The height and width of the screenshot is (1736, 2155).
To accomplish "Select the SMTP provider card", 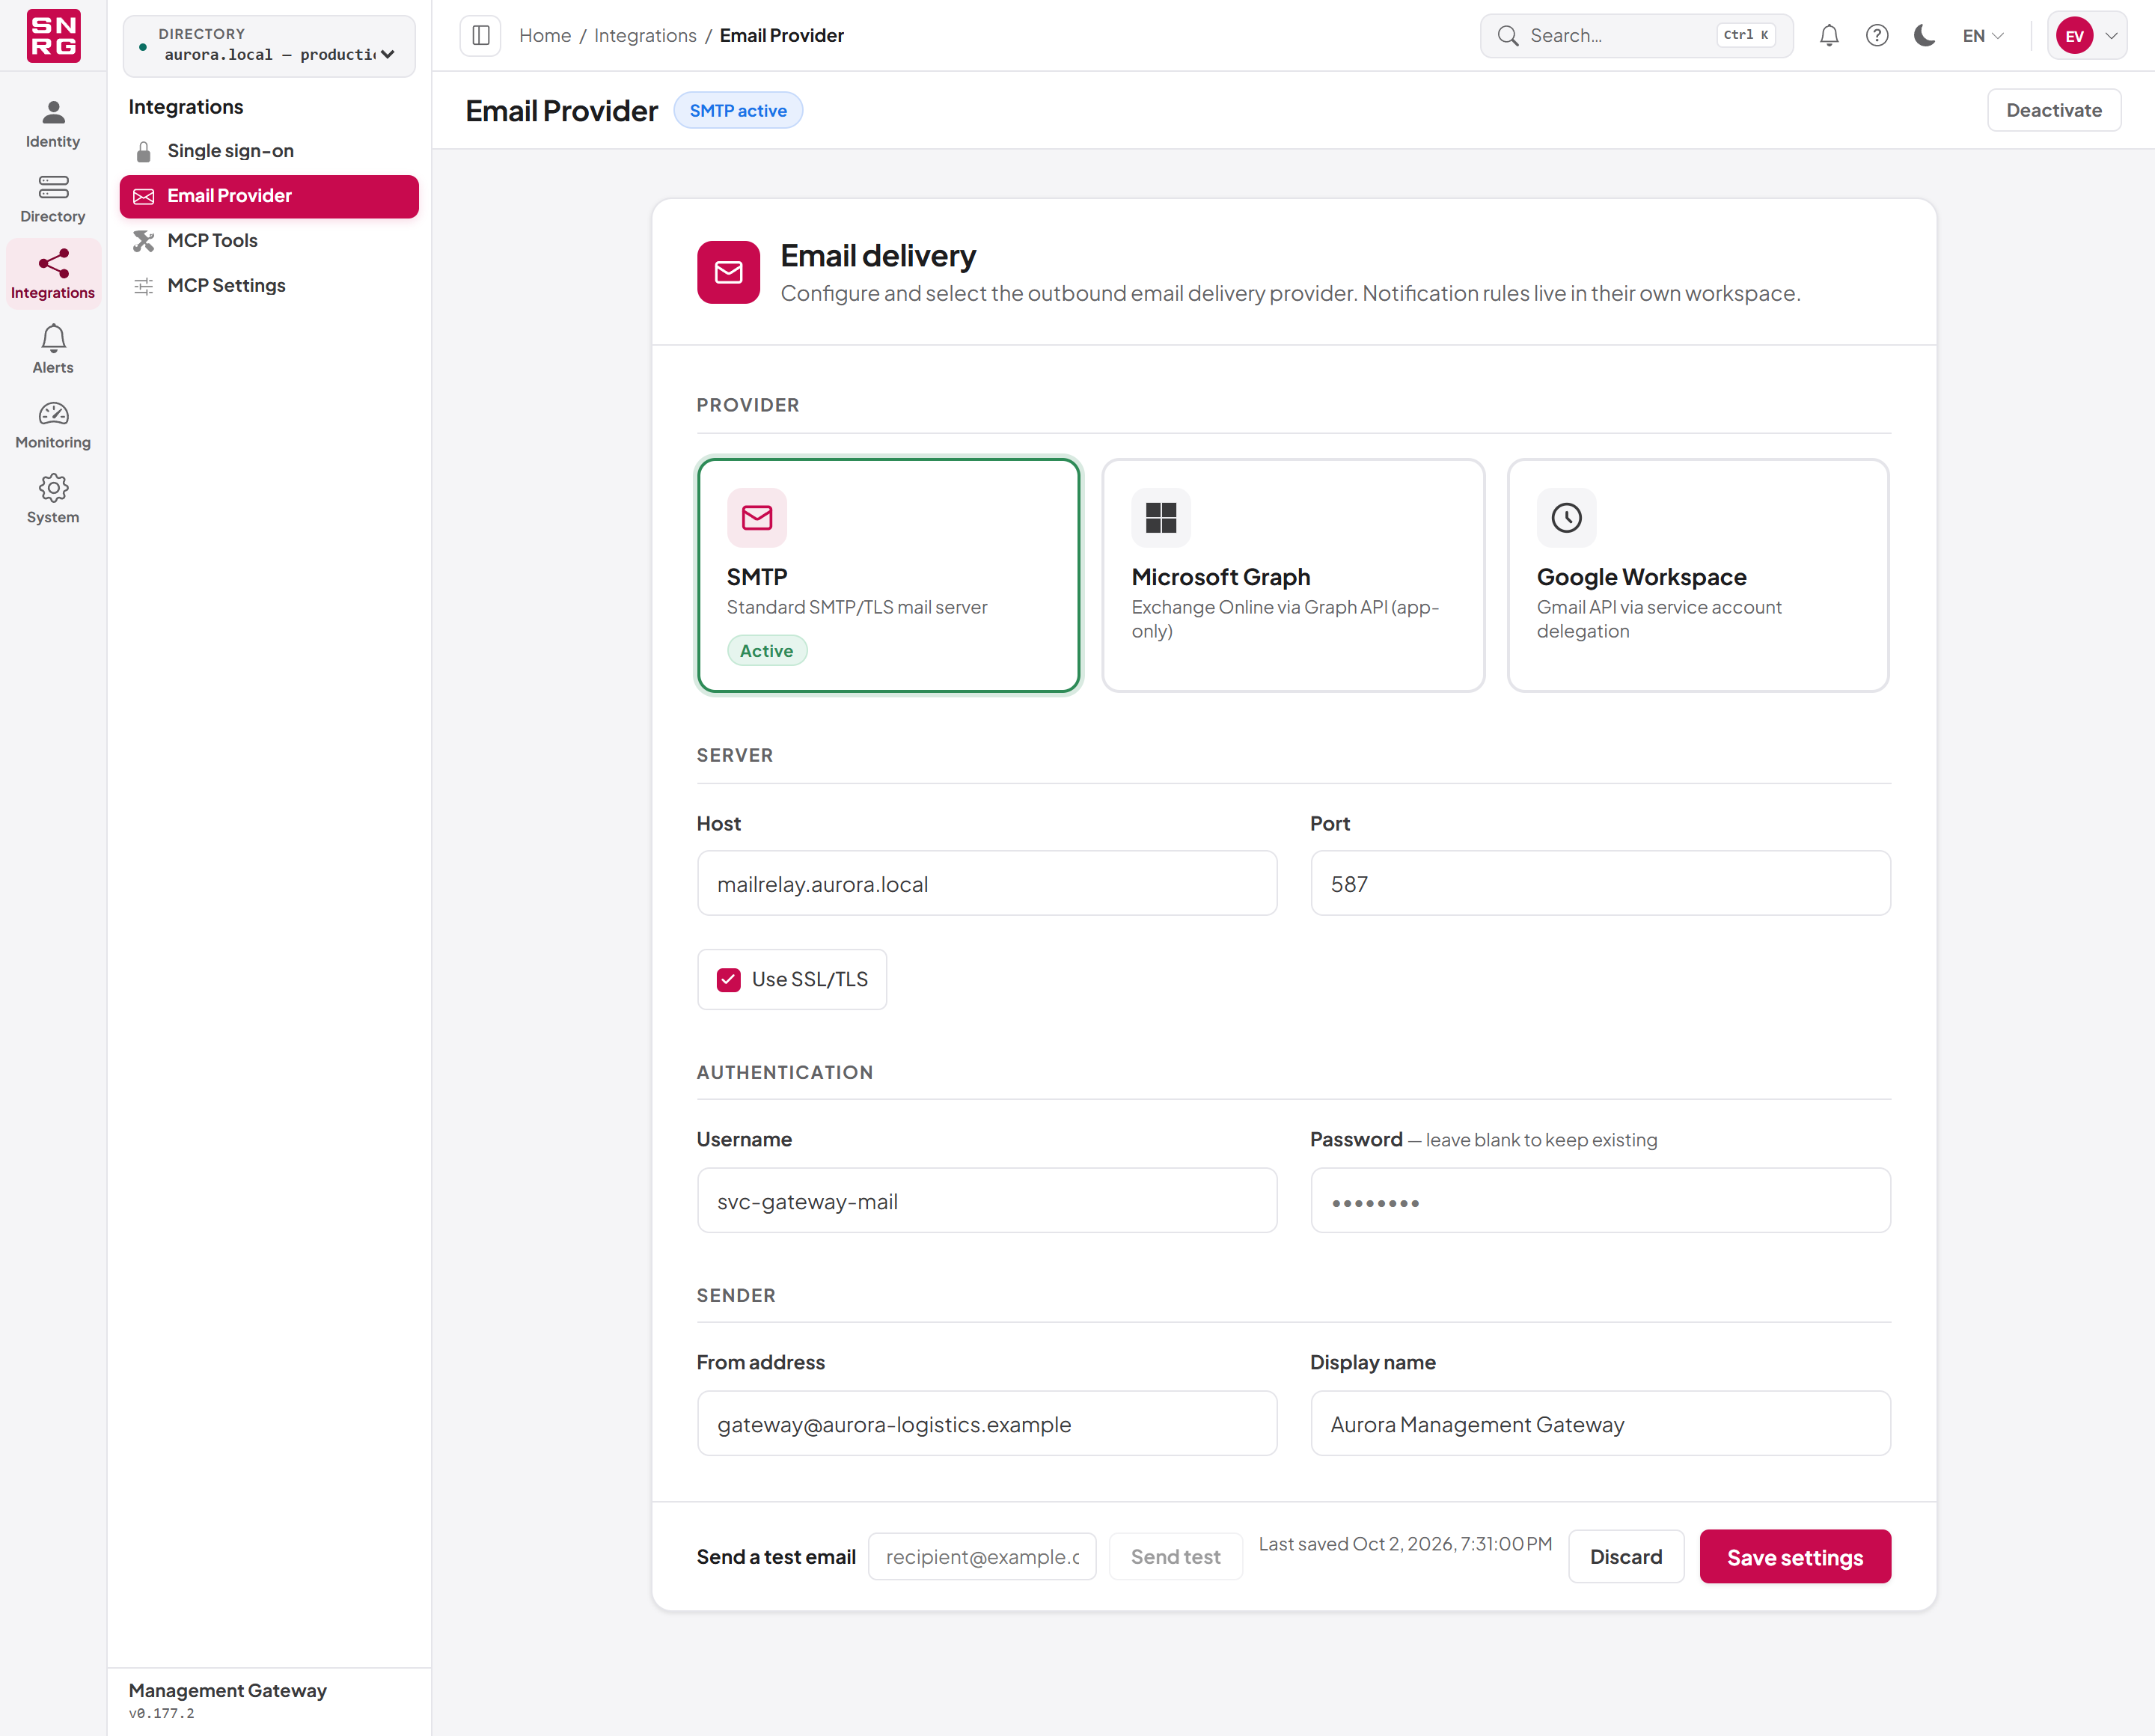I will 888,575.
